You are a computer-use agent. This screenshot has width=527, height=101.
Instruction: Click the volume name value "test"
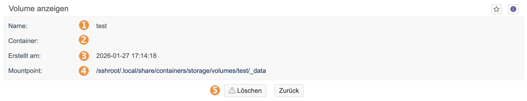coord(101,26)
